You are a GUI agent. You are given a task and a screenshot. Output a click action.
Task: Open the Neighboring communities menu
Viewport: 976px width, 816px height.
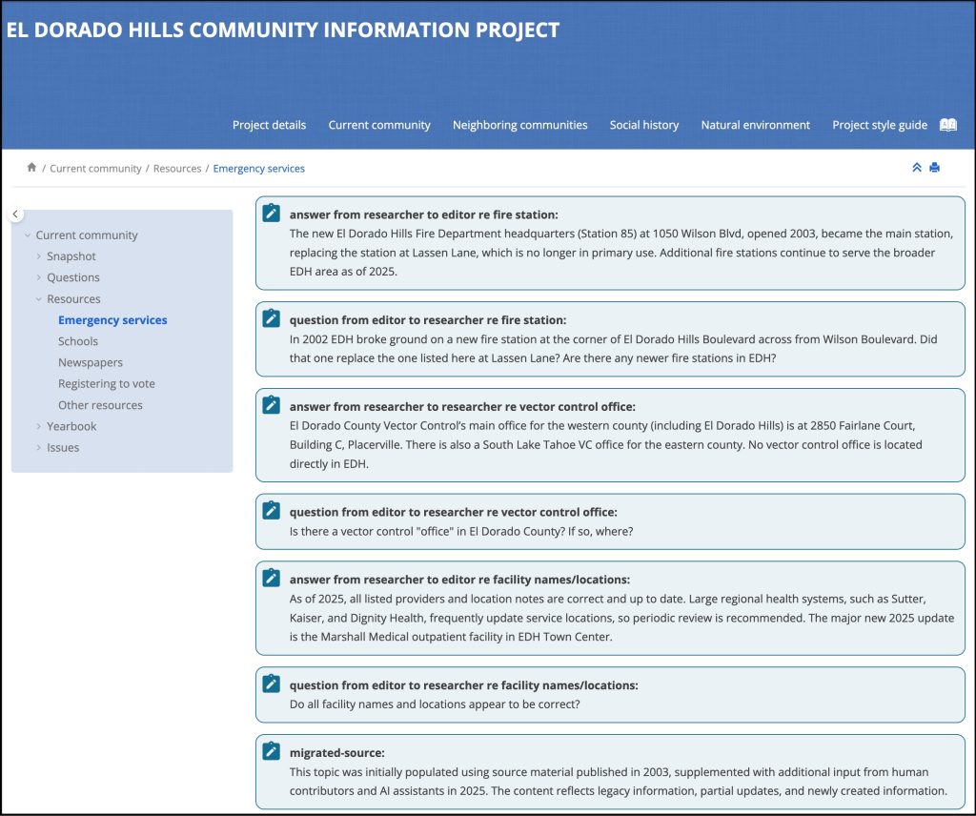[519, 125]
